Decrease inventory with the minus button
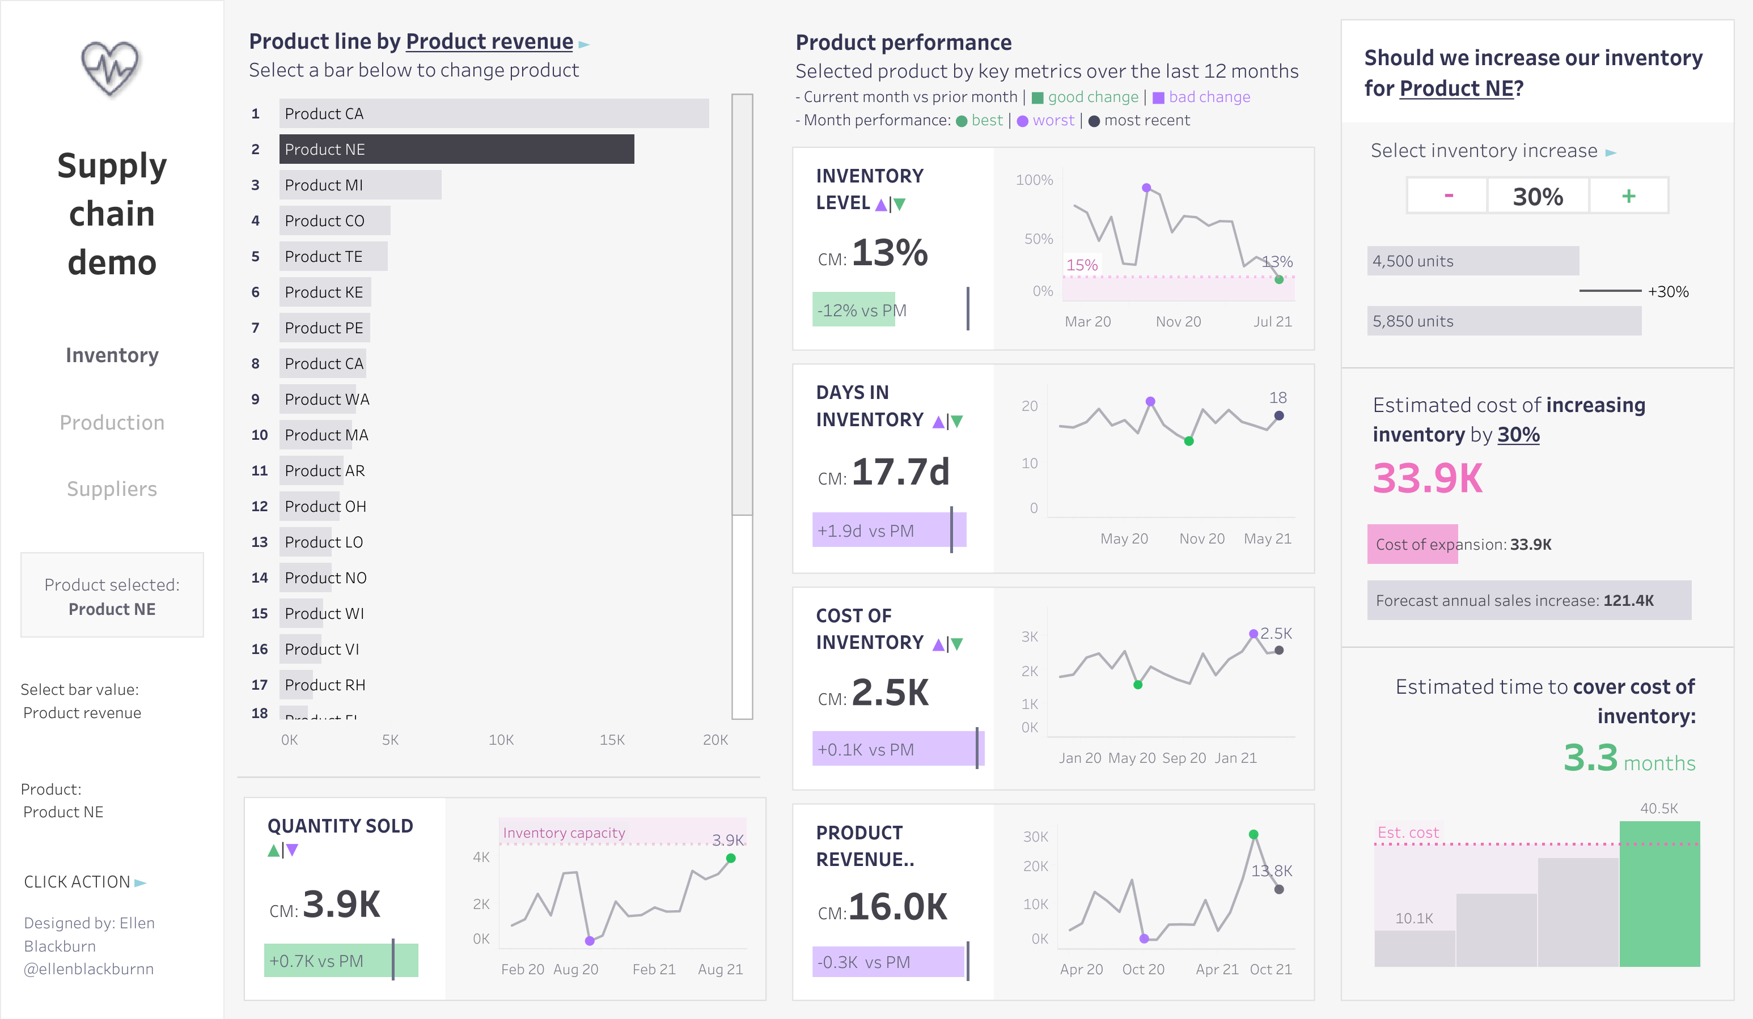Viewport: 1753px width, 1019px height. point(1449,196)
